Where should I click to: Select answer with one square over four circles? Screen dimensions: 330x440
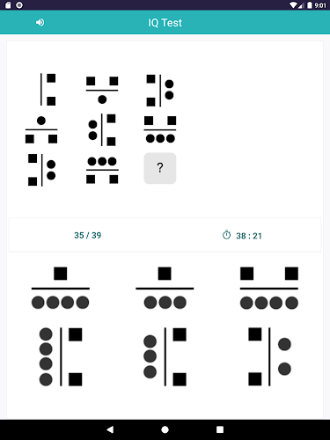[61, 288]
